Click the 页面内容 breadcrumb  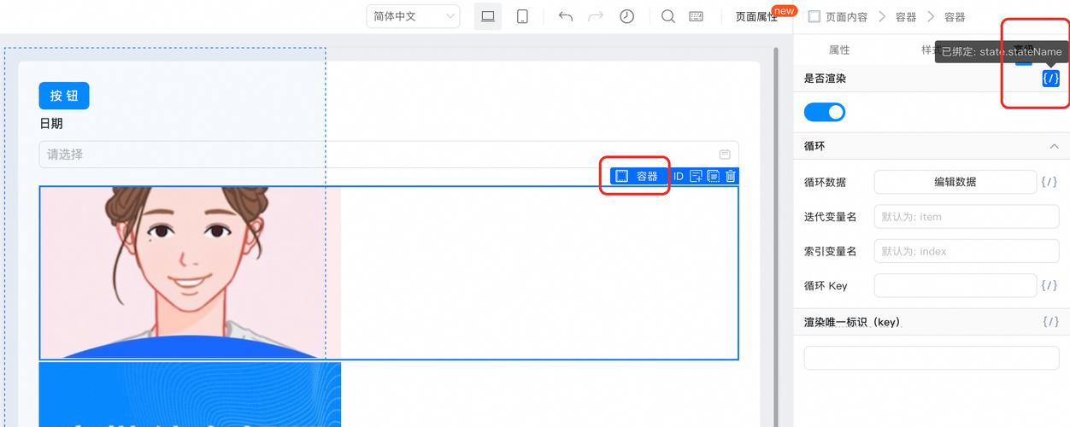846,17
